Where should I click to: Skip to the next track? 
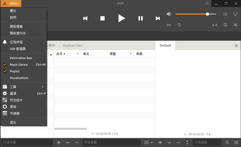pos(158,18)
